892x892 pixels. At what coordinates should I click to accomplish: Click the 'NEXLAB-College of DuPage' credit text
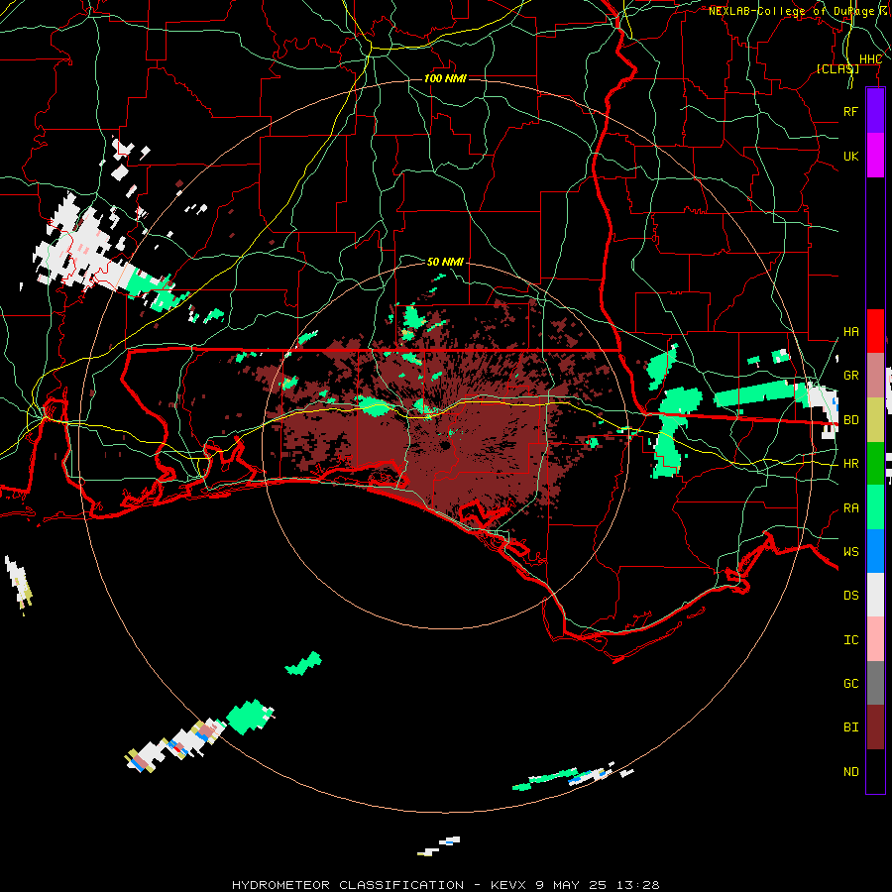point(791,11)
